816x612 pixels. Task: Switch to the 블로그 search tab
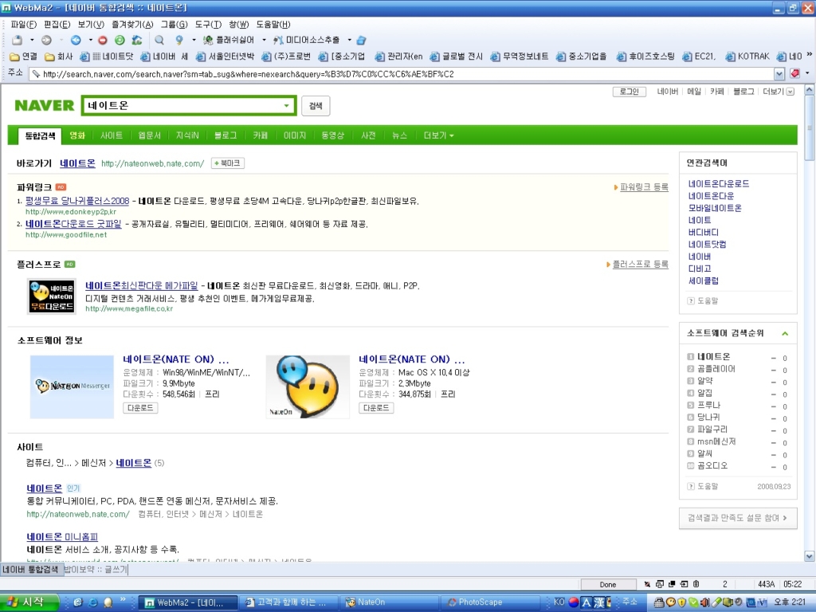[x=226, y=135]
